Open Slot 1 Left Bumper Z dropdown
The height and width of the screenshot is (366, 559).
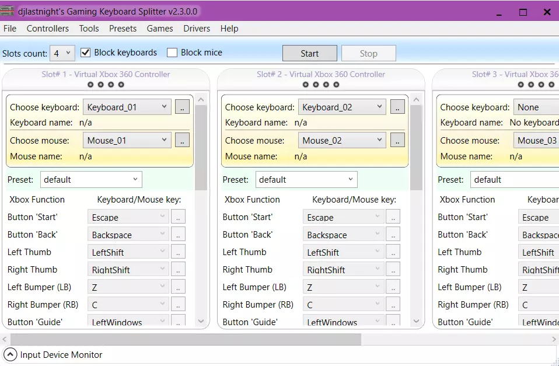(128, 287)
